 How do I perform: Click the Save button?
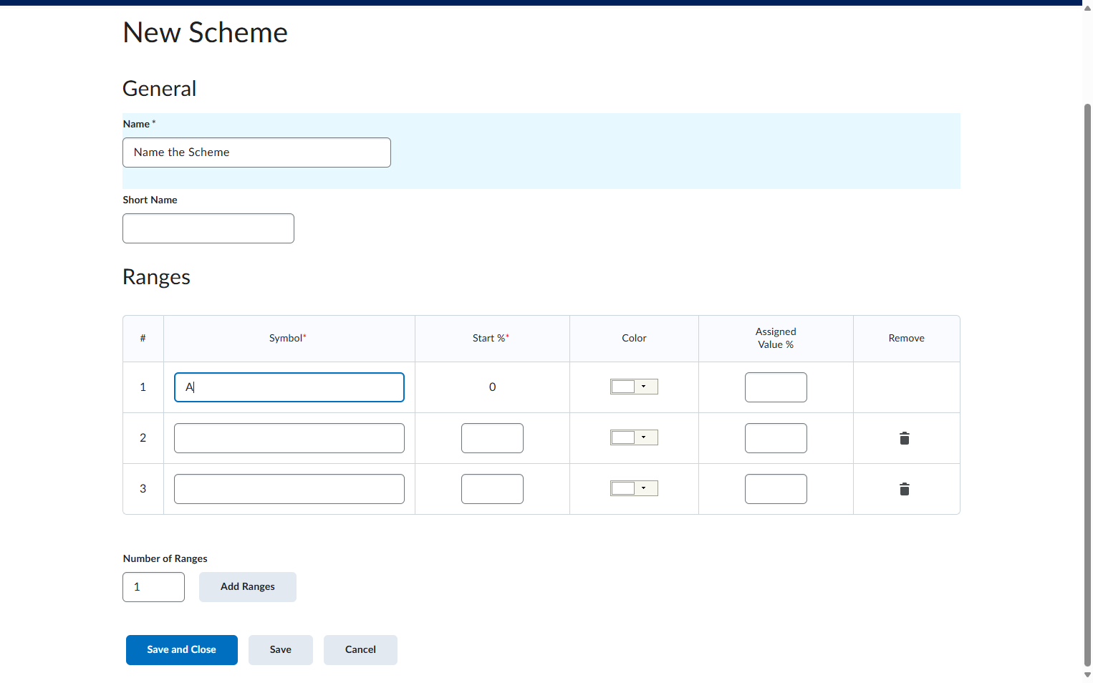(x=281, y=650)
